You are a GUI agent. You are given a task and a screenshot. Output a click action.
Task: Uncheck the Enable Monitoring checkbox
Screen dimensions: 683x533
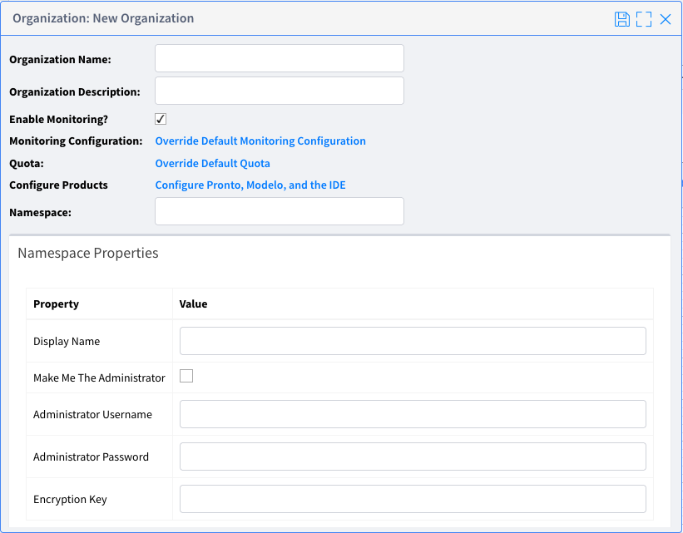click(161, 119)
